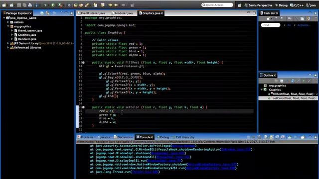This screenshot has height=179, width=319.
Task: Click the Print toolbar icon
Action: (30, 5)
